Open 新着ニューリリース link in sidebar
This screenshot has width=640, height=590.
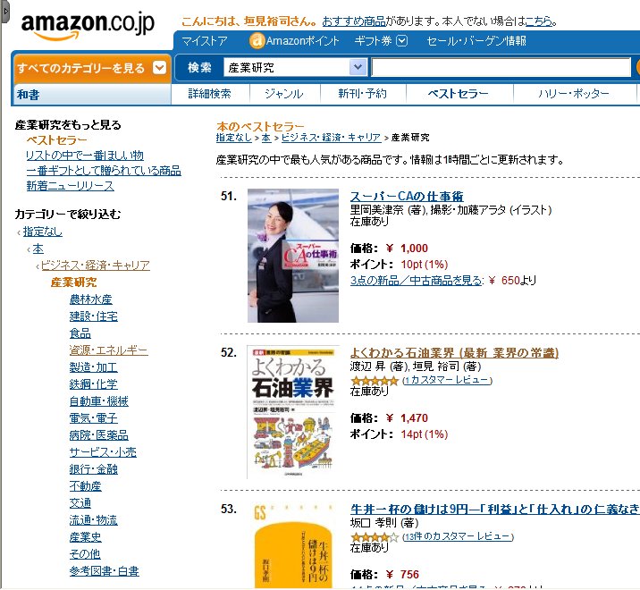(71, 186)
